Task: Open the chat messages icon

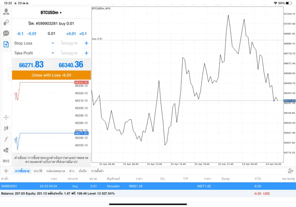Action: pyautogui.click(x=6, y=33)
